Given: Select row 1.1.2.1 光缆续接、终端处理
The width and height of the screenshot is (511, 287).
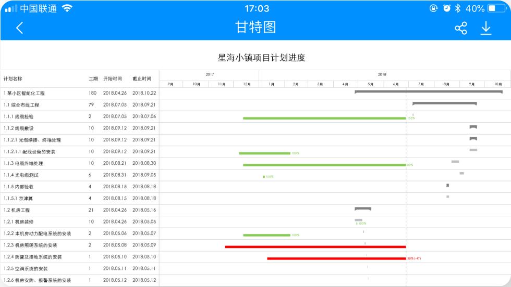Looking at the screenshot, I should click(x=256, y=140).
